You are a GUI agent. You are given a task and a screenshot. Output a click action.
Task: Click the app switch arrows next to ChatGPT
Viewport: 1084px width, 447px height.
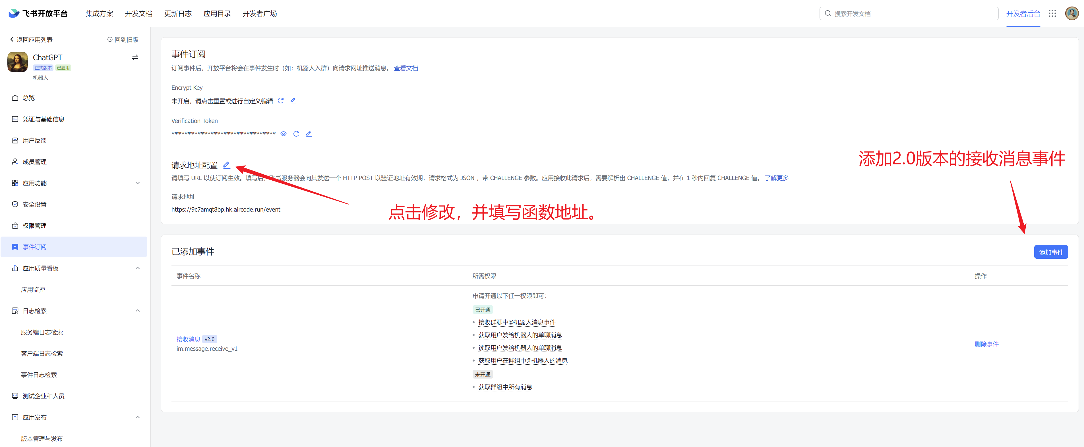pos(135,58)
